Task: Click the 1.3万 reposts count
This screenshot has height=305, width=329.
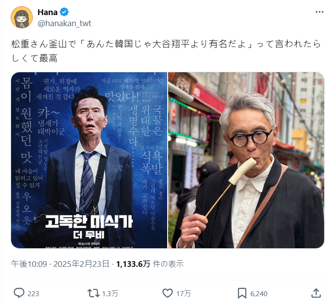Action: pyautogui.click(x=110, y=293)
